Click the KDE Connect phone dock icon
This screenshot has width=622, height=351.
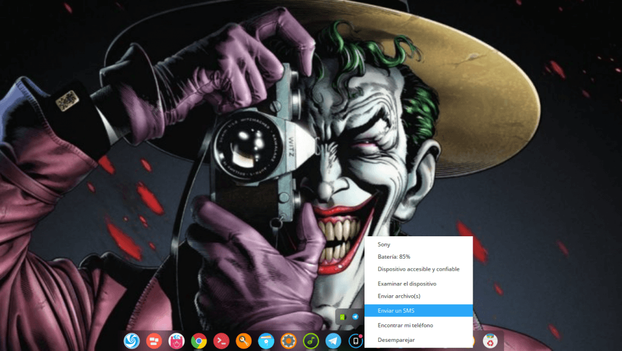pyautogui.click(x=355, y=341)
